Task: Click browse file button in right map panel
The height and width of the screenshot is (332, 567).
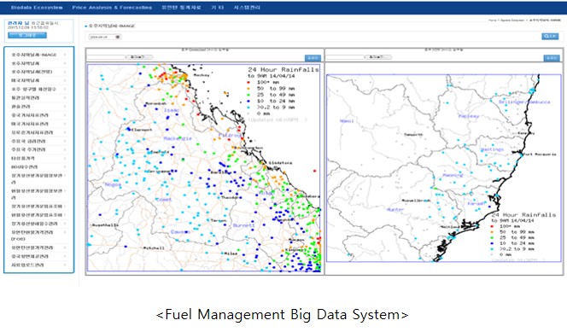Action: [x=378, y=57]
